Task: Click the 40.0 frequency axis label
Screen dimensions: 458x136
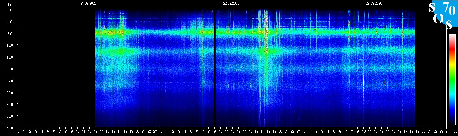Action: (x=9, y=128)
